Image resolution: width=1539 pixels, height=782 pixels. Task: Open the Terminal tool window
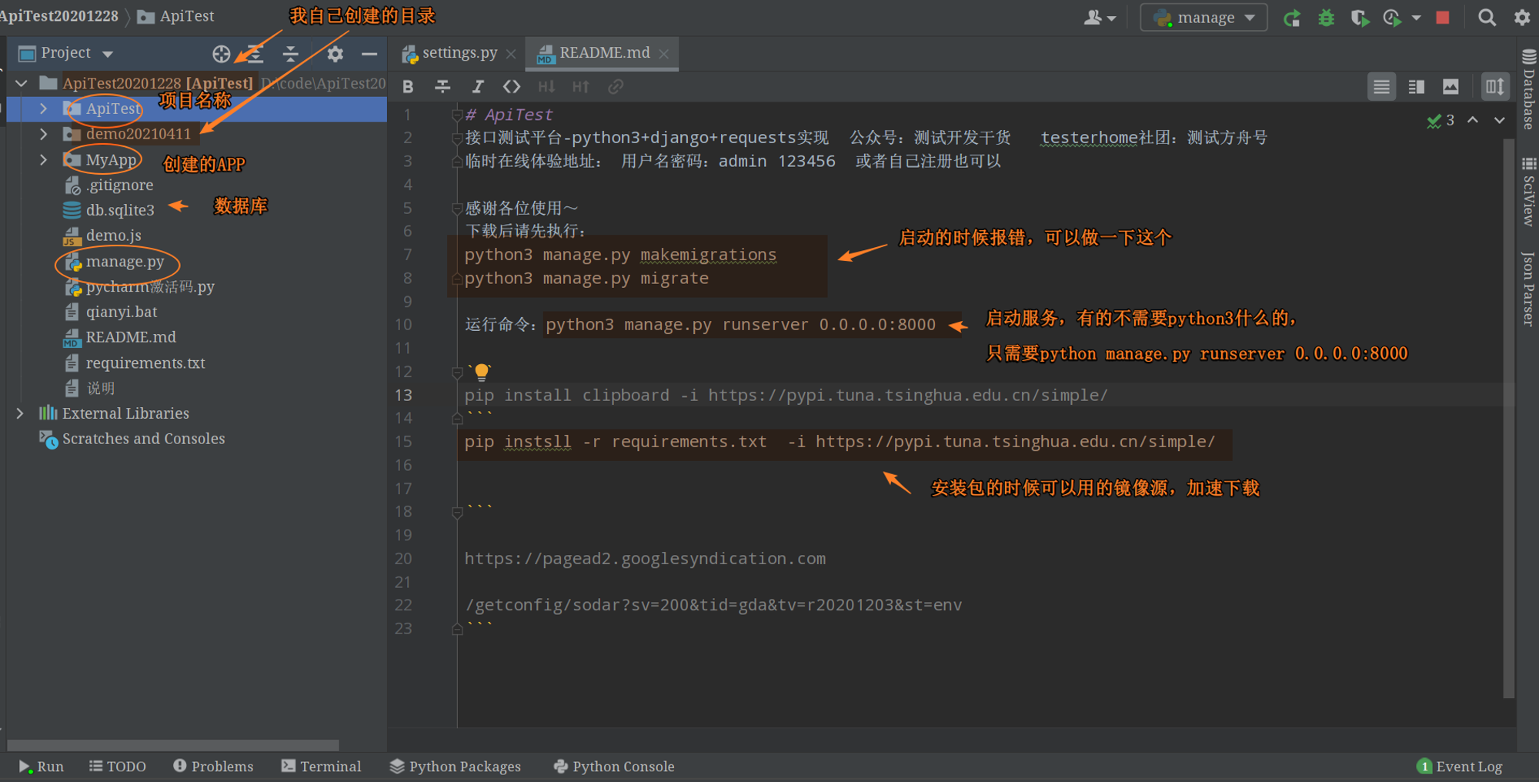321,767
